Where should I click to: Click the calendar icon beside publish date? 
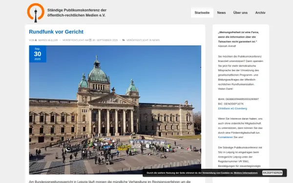click(90, 40)
